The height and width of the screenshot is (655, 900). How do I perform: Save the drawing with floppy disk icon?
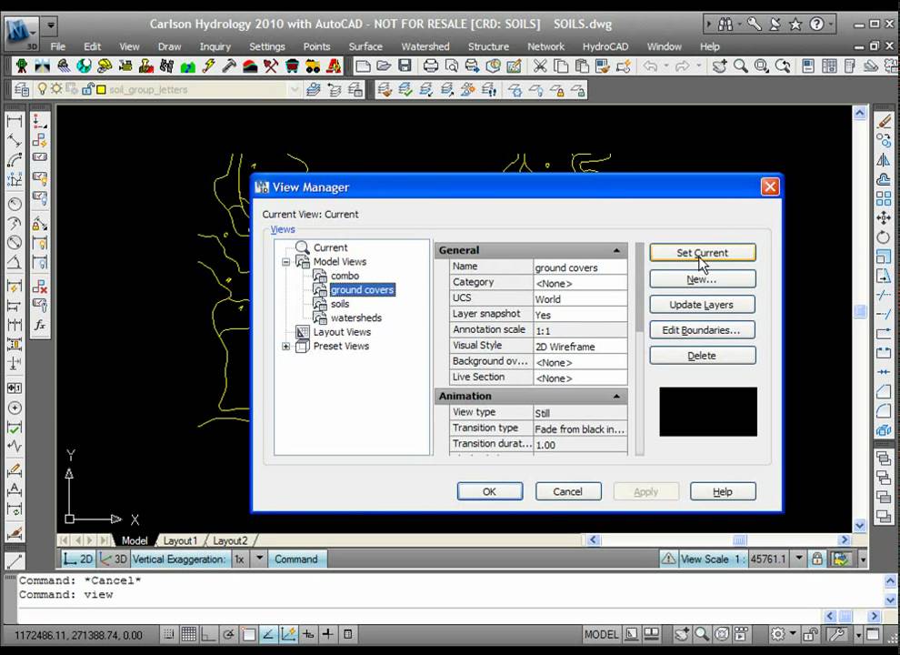[405, 66]
